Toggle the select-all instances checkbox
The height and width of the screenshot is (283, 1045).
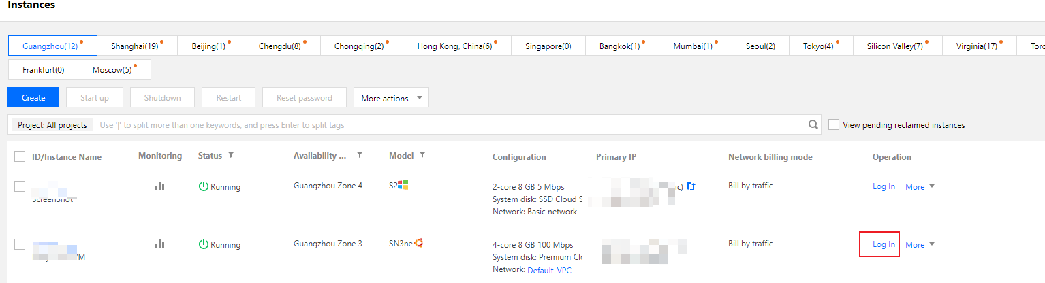pyautogui.click(x=20, y=156)
